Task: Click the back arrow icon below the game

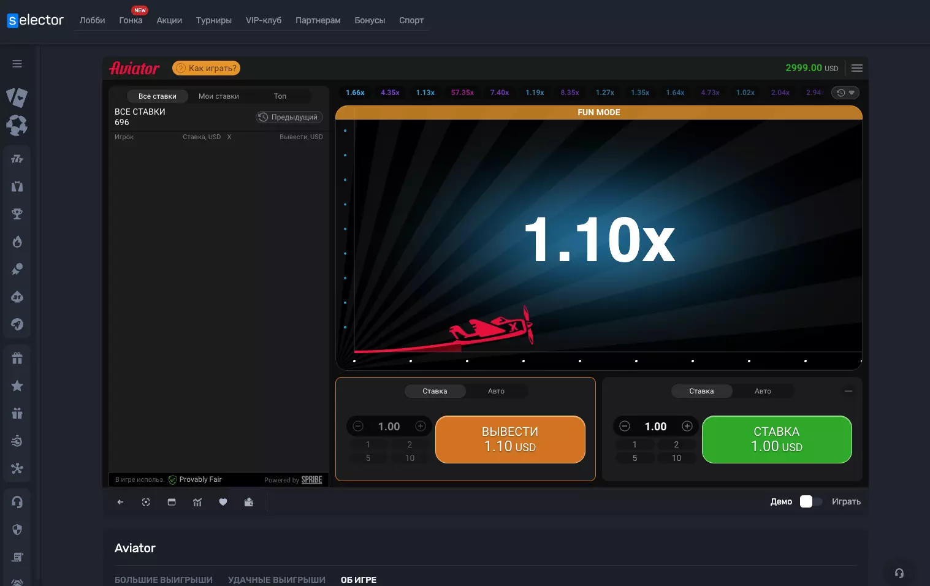Action: tap(120, 502)
